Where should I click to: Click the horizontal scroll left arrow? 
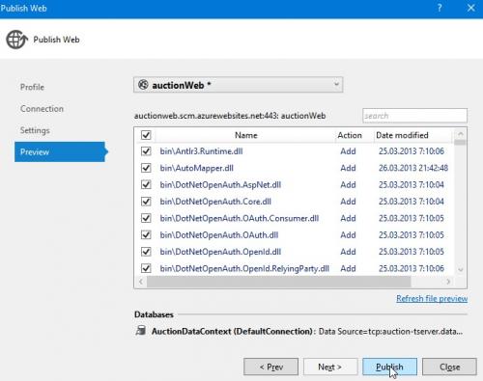click(x=141, y=282)
